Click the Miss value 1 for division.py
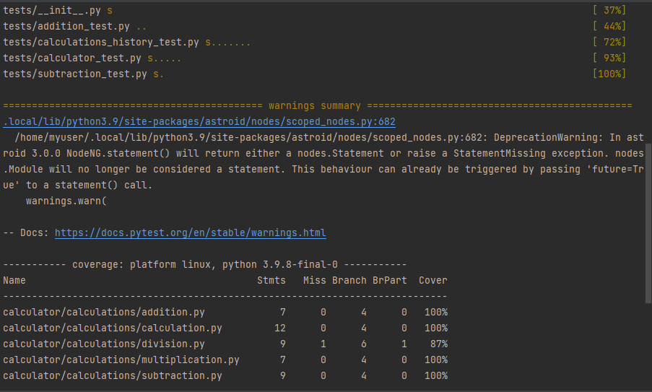The image size is (652, 392). pos(323,344)
